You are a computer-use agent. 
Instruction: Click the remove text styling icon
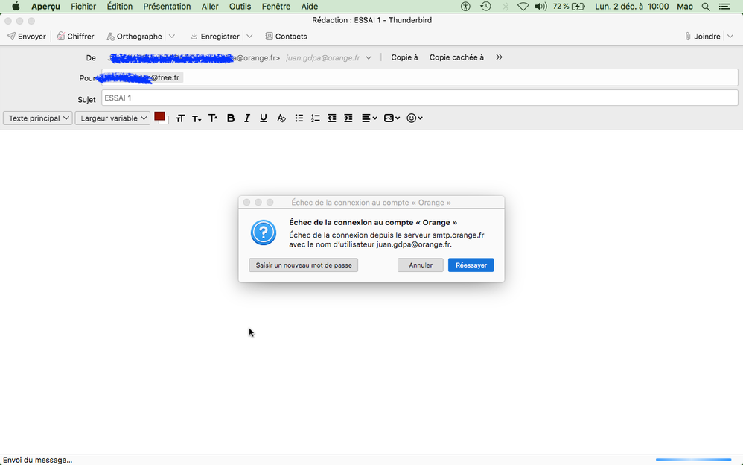(x=281, y=118)
